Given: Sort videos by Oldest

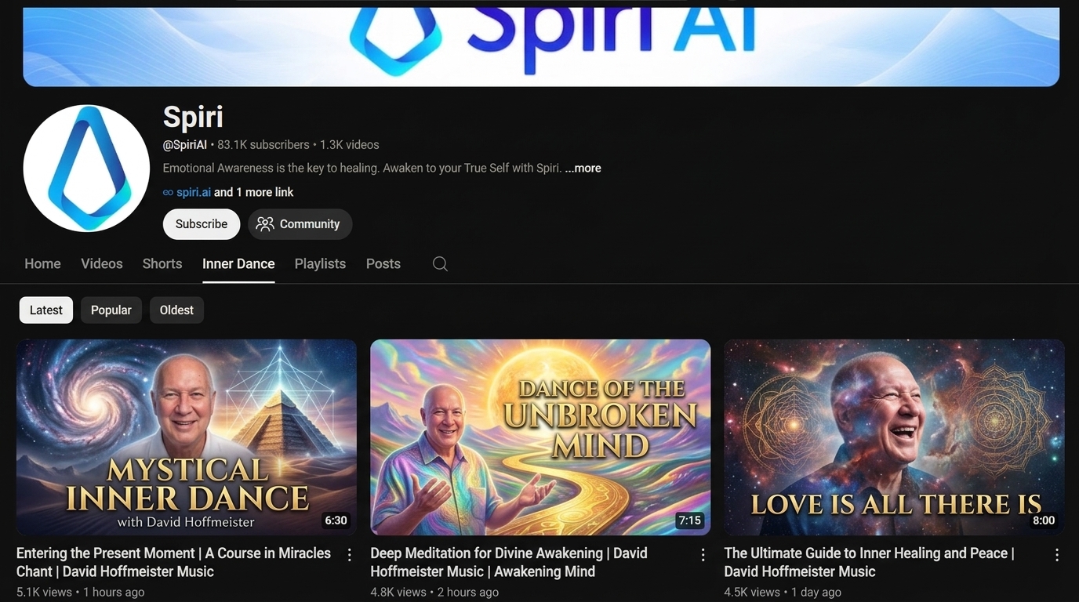Looking at the screenshot, I should [x=176, y=310].
